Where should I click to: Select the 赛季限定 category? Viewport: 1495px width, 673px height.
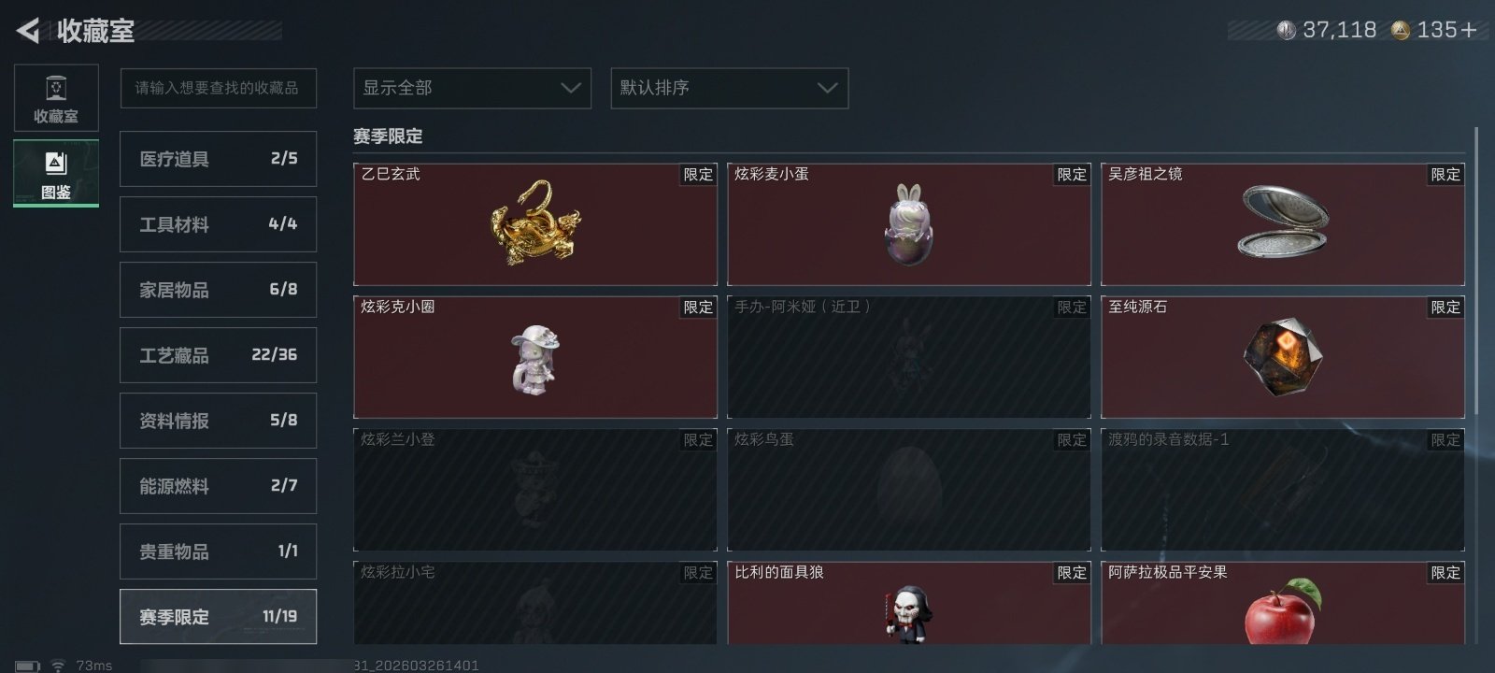coord(218,617)
